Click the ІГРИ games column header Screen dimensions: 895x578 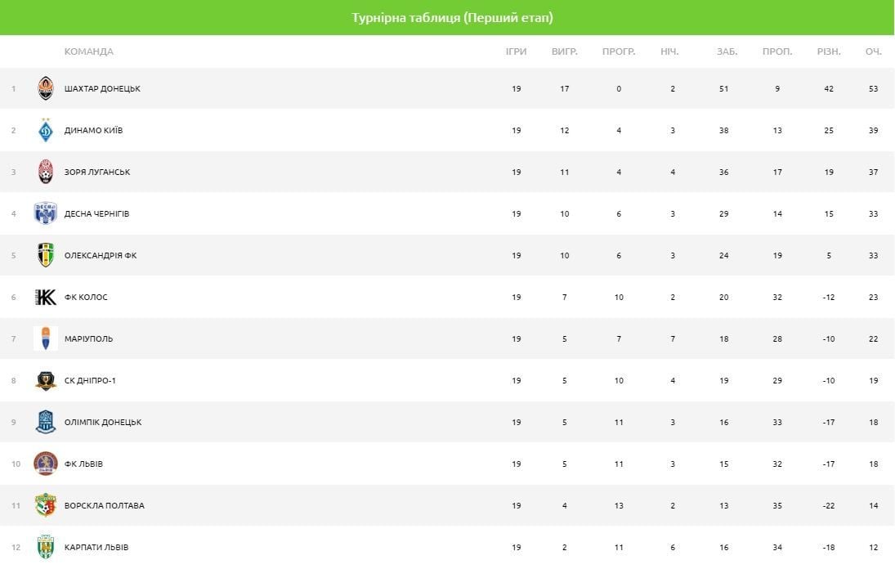516,52
